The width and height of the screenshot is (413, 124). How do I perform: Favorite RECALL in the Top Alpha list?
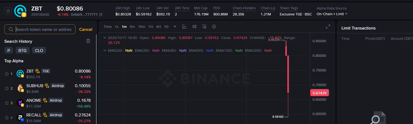click(x=6, y=117)
